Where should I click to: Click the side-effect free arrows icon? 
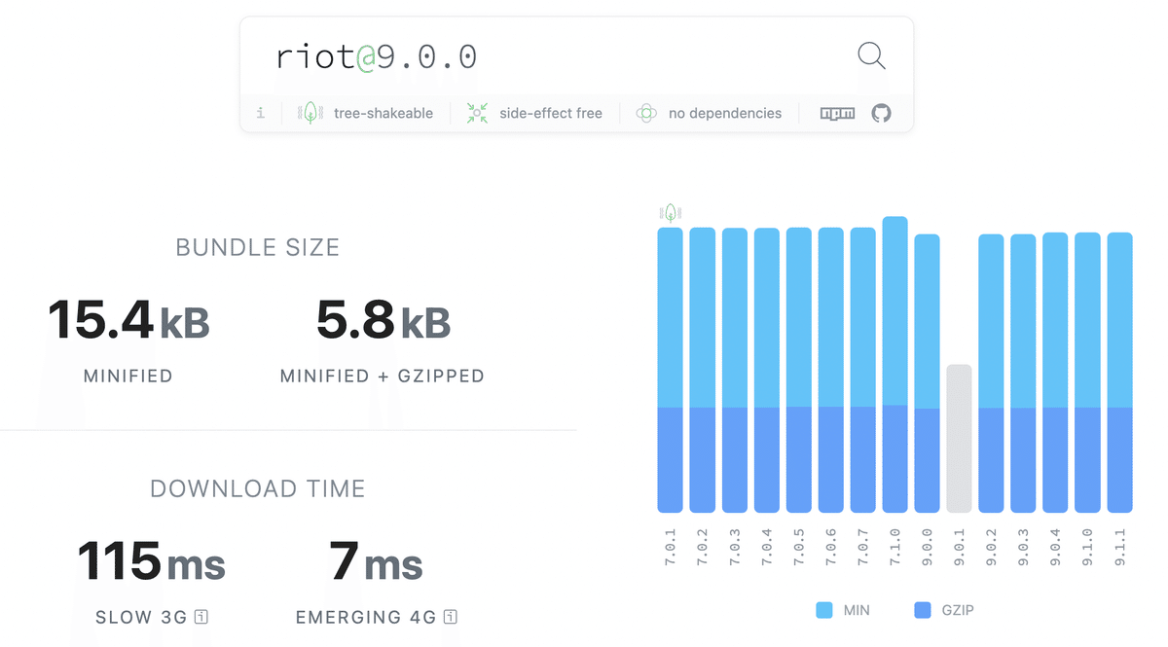click(x=477, y=113)
